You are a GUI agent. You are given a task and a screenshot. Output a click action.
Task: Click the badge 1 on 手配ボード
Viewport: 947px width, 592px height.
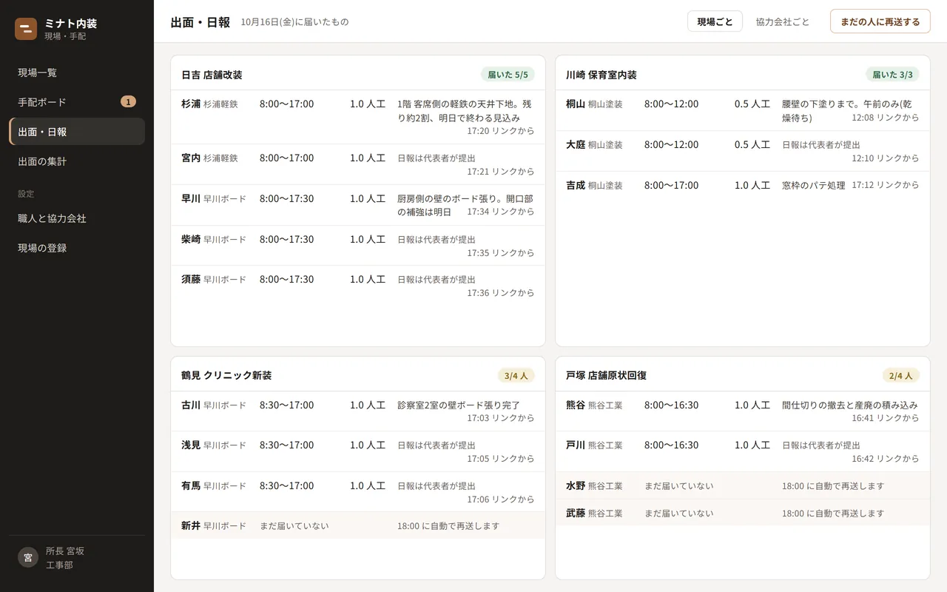(128, 102)
